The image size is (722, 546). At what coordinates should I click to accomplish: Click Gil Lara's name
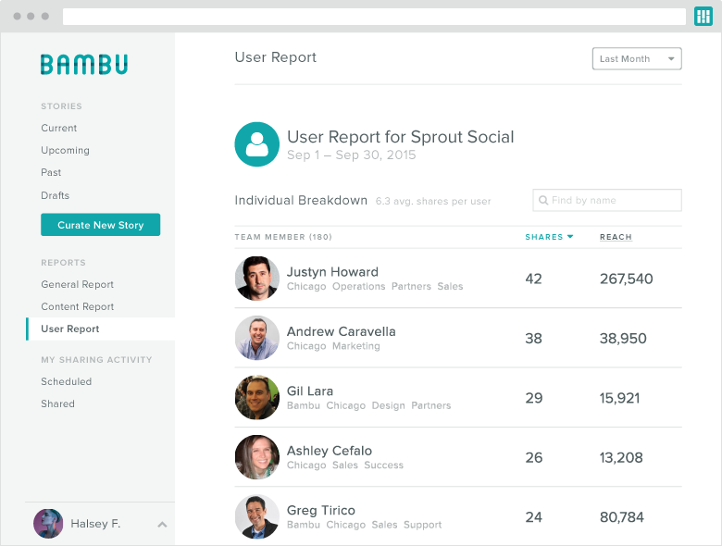[x=310, y=391]
